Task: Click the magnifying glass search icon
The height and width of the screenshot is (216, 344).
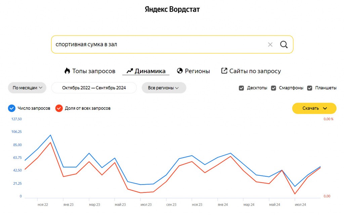Action: point(284,45)
